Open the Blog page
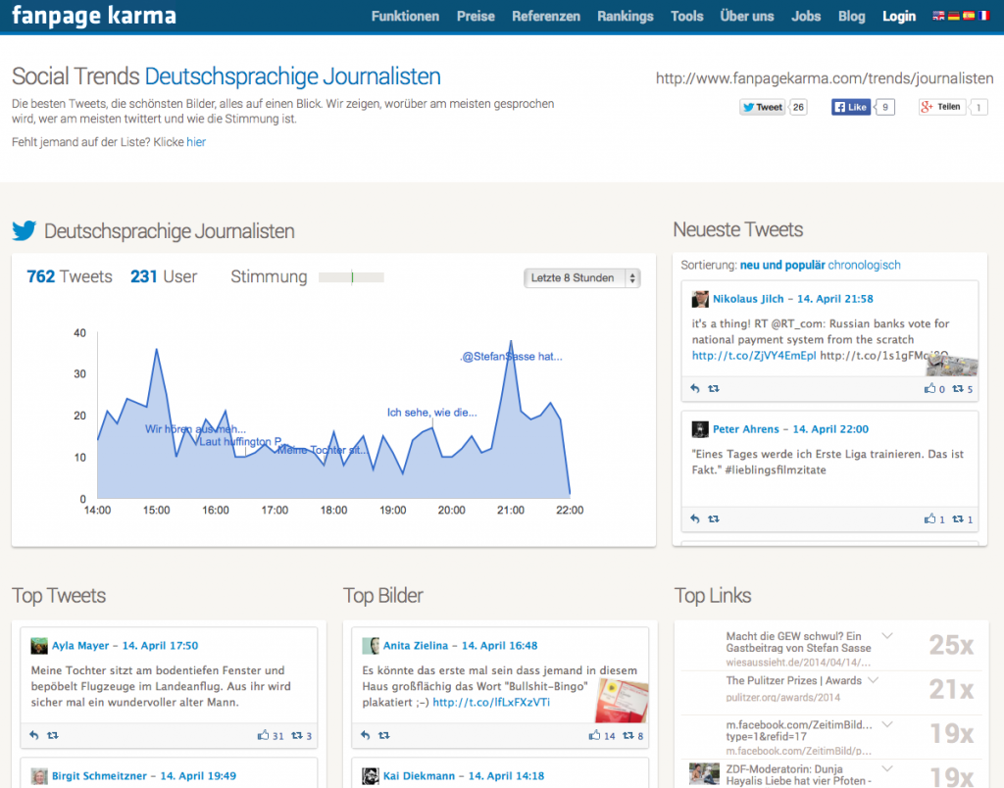Image resolution: width=1004 pixels, height=788 pixels. 852,16
